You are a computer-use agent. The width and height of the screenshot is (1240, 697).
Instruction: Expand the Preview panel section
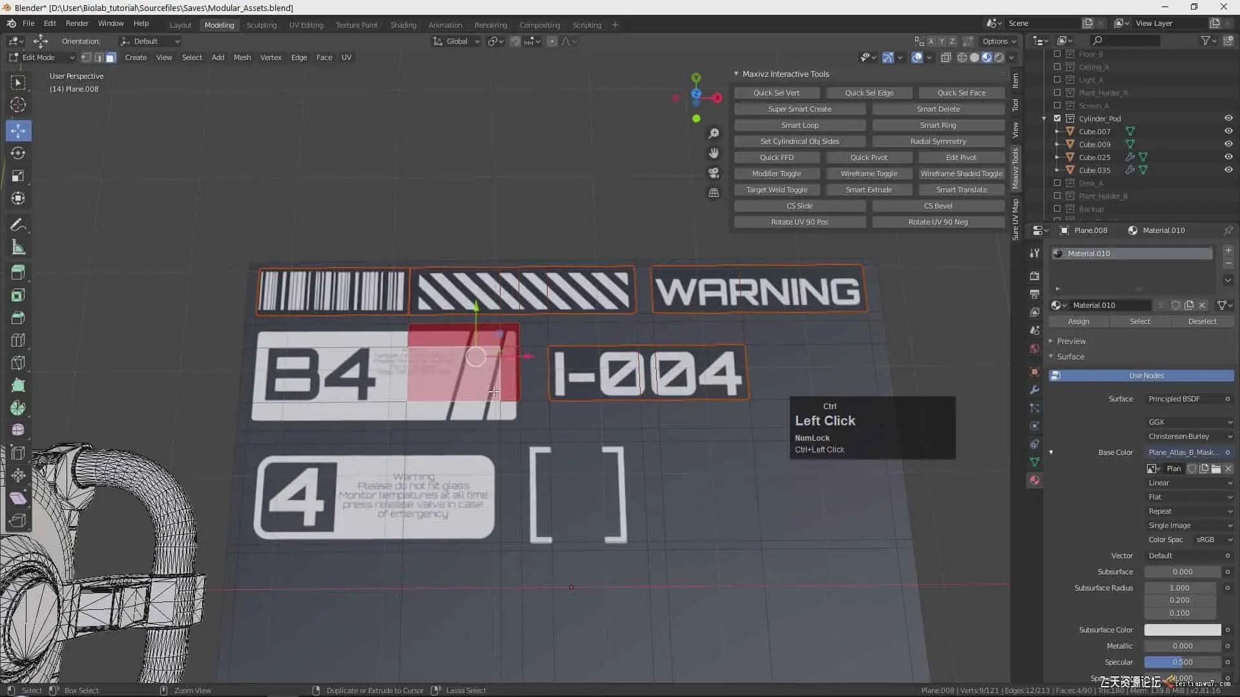[x=1071, y=341]
